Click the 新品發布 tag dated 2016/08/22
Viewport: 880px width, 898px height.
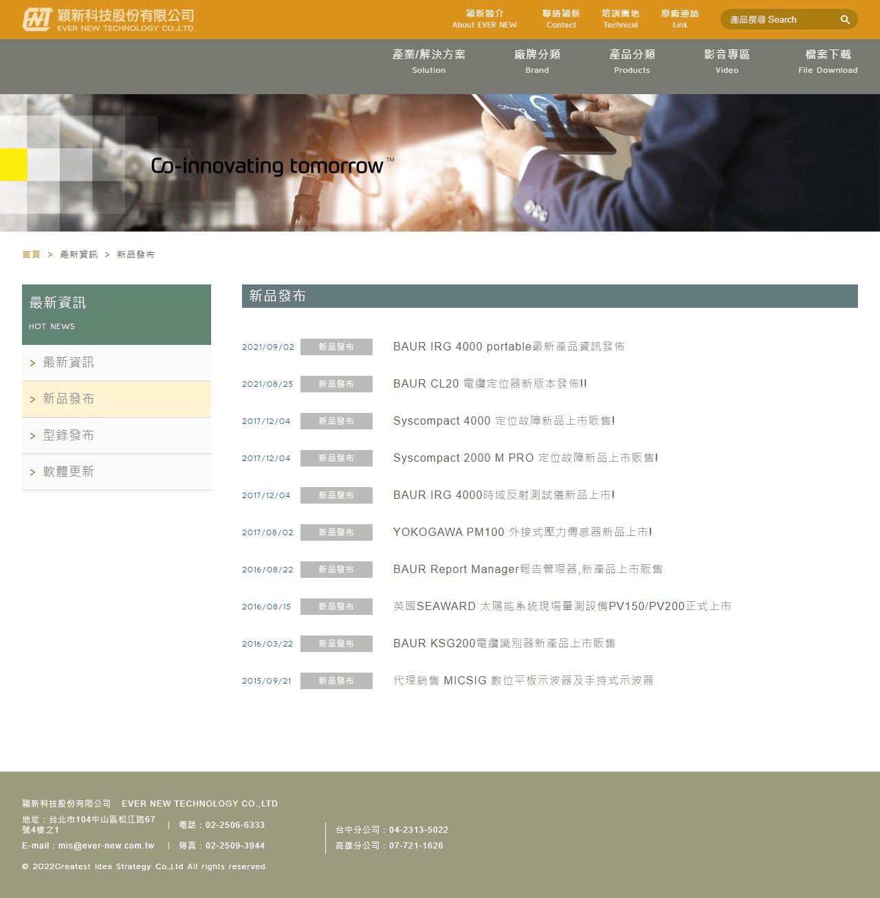[x=336, y=570]
